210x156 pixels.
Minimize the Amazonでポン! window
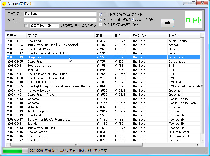(x=186, y=3)
